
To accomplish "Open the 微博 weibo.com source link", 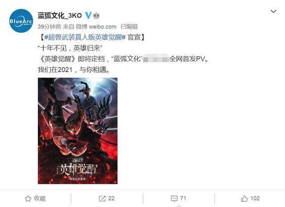I will 96,27.
